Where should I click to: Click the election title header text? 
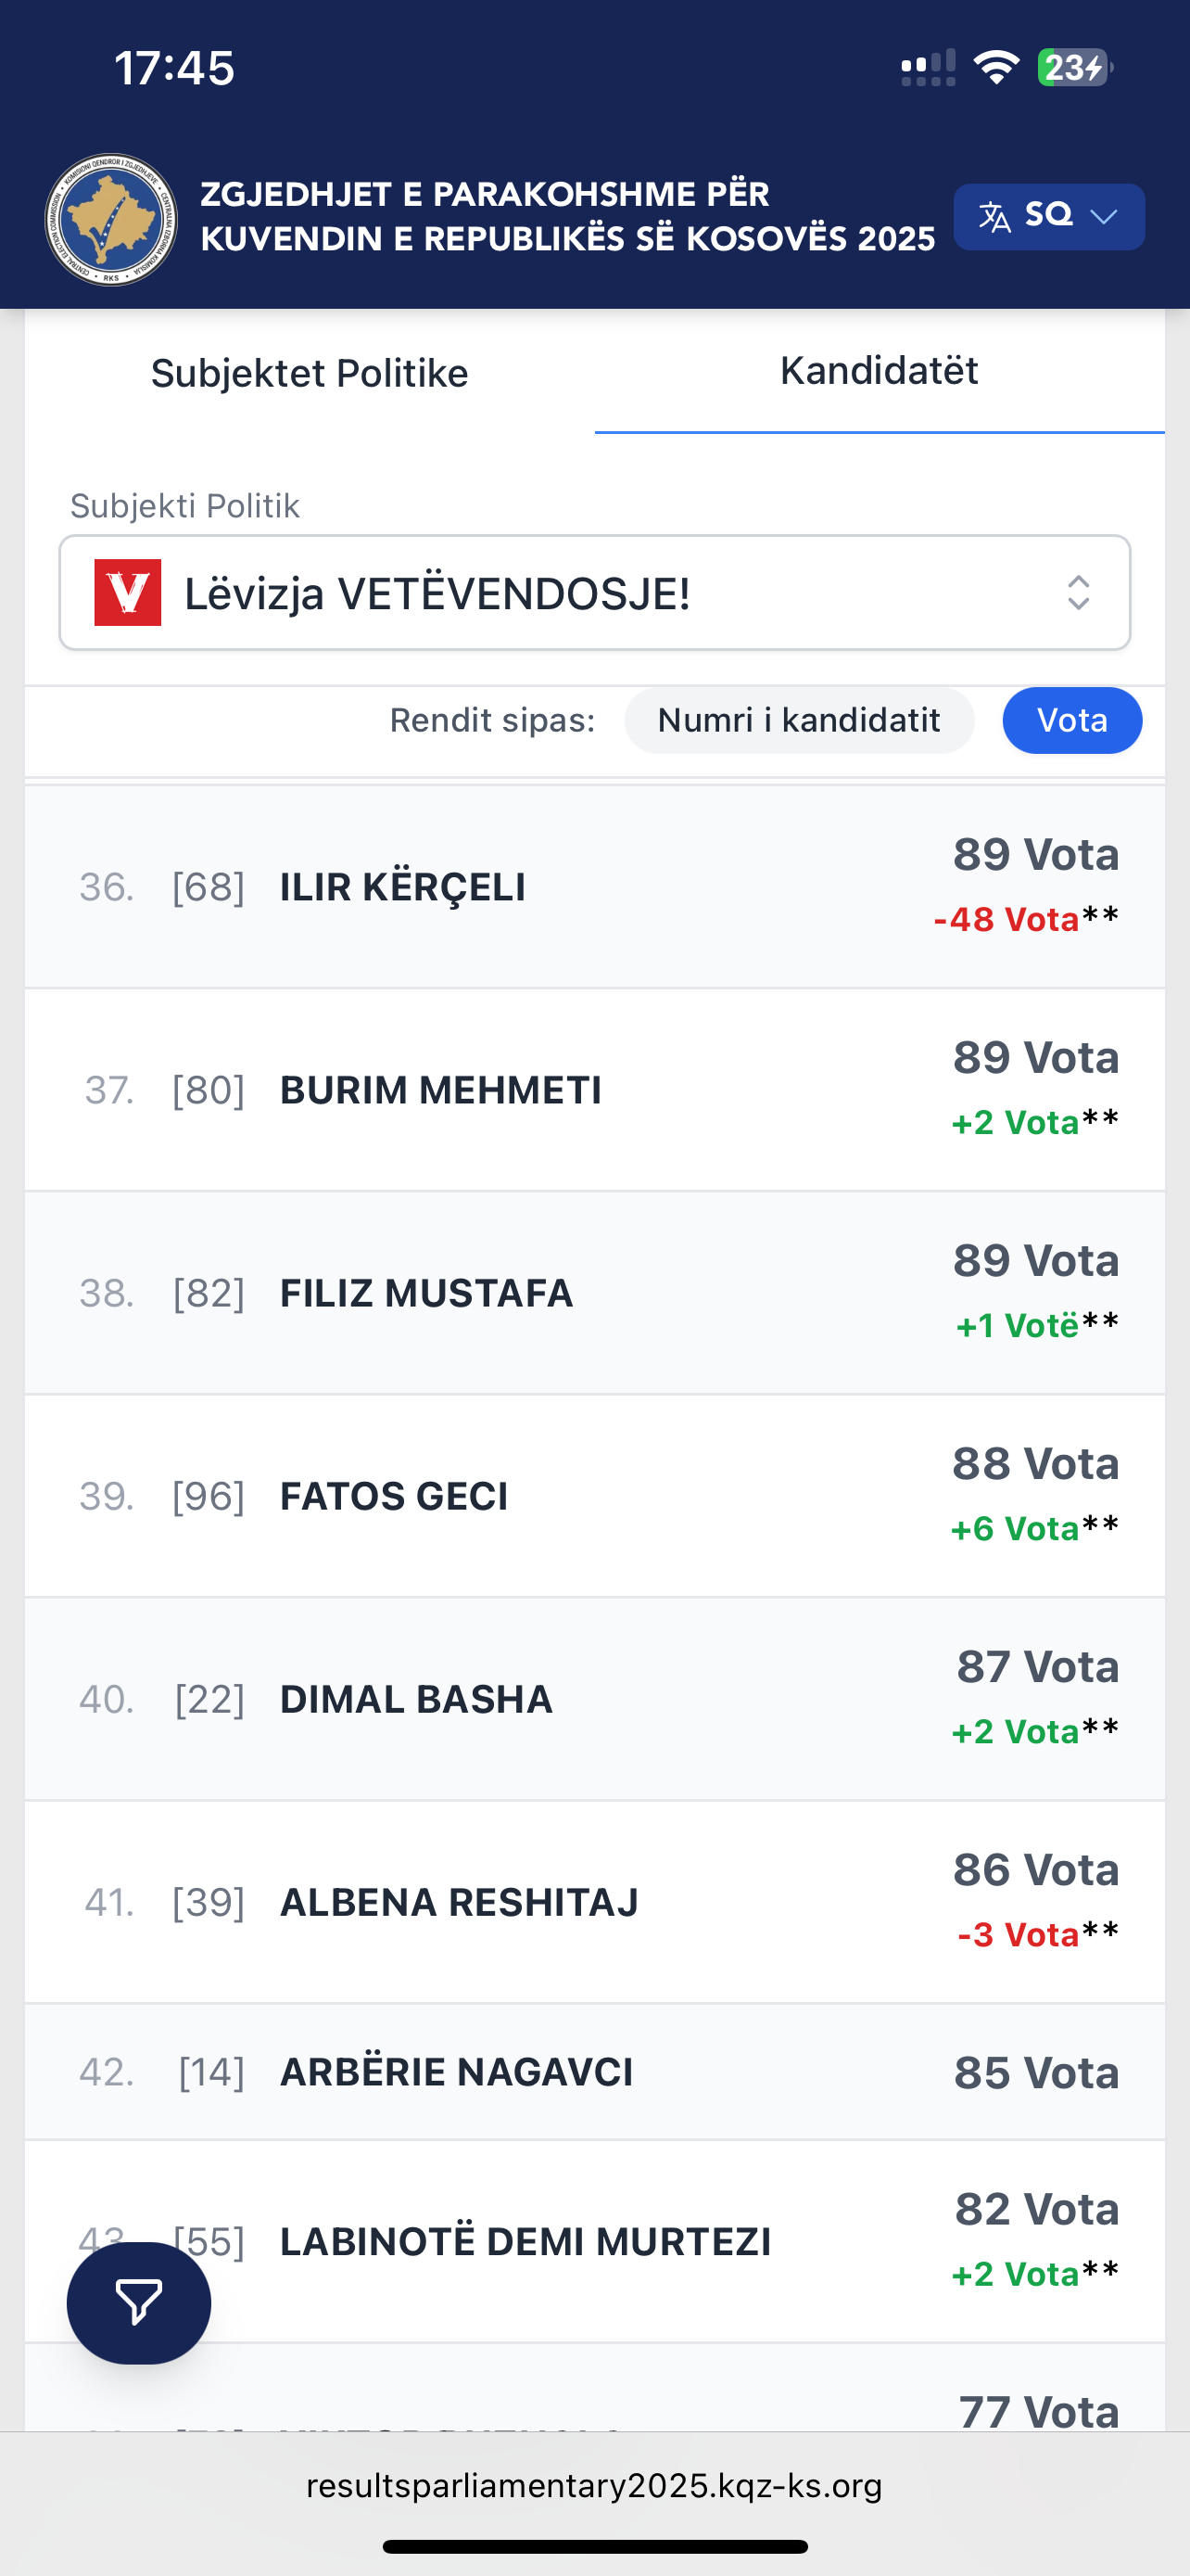coord(566,216)
